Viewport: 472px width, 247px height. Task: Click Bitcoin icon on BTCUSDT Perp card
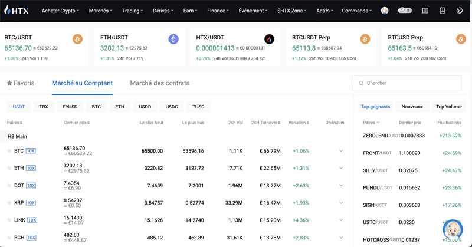365,39
